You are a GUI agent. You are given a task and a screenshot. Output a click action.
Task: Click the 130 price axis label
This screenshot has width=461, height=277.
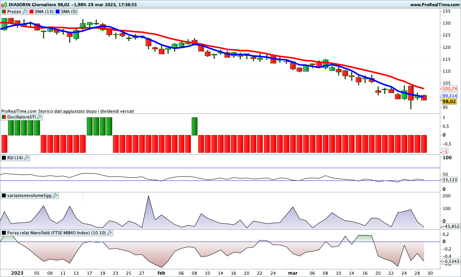pos(446,23)
